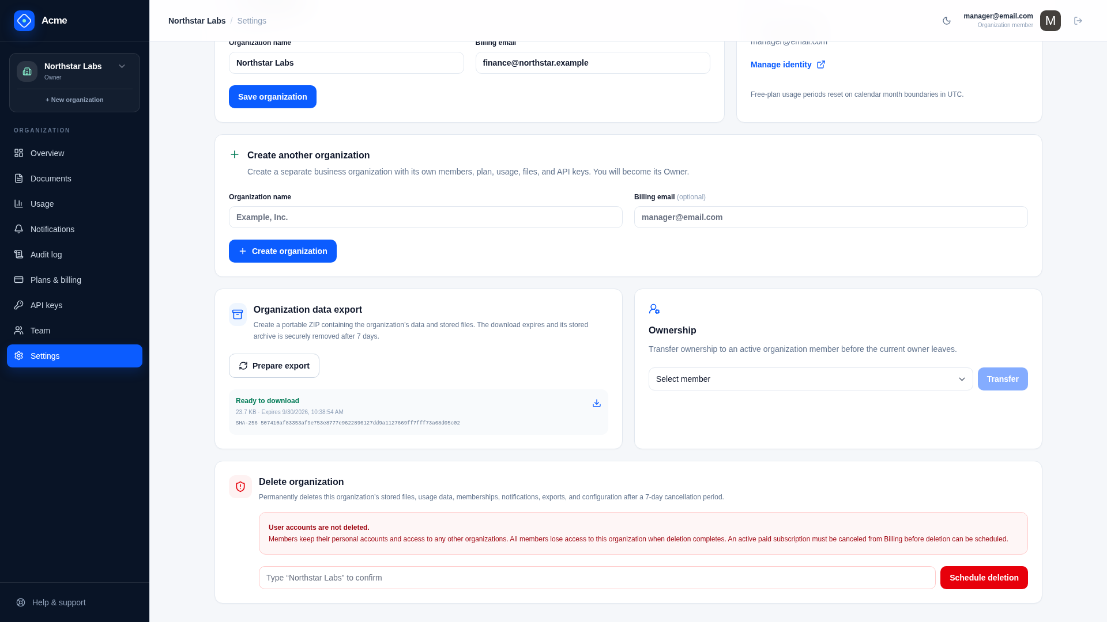Click Northstar Labs breadcrumb
1107x622 pixels.
(197, 21)
